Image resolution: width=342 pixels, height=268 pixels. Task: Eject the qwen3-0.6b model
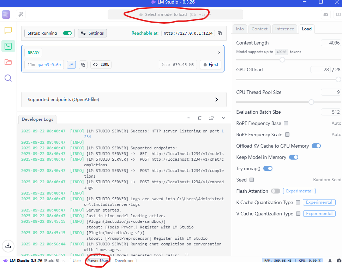[x=210, y=65]
